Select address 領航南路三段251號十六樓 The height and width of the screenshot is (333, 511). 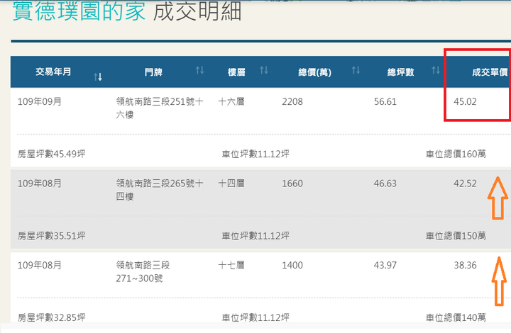(160, 108)
